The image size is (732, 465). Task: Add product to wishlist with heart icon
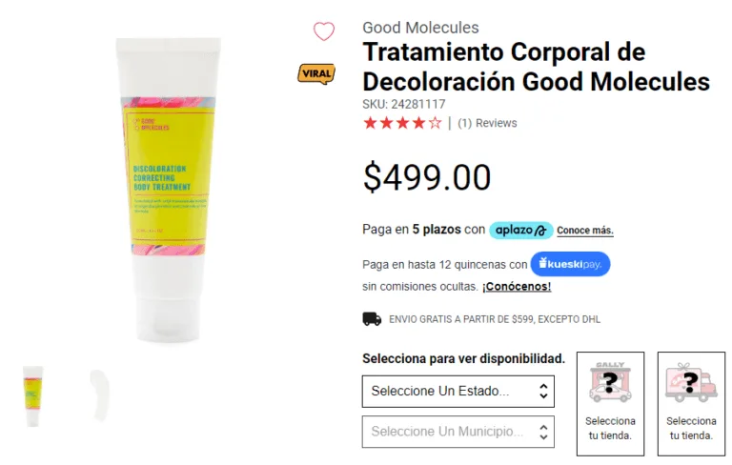323,31
